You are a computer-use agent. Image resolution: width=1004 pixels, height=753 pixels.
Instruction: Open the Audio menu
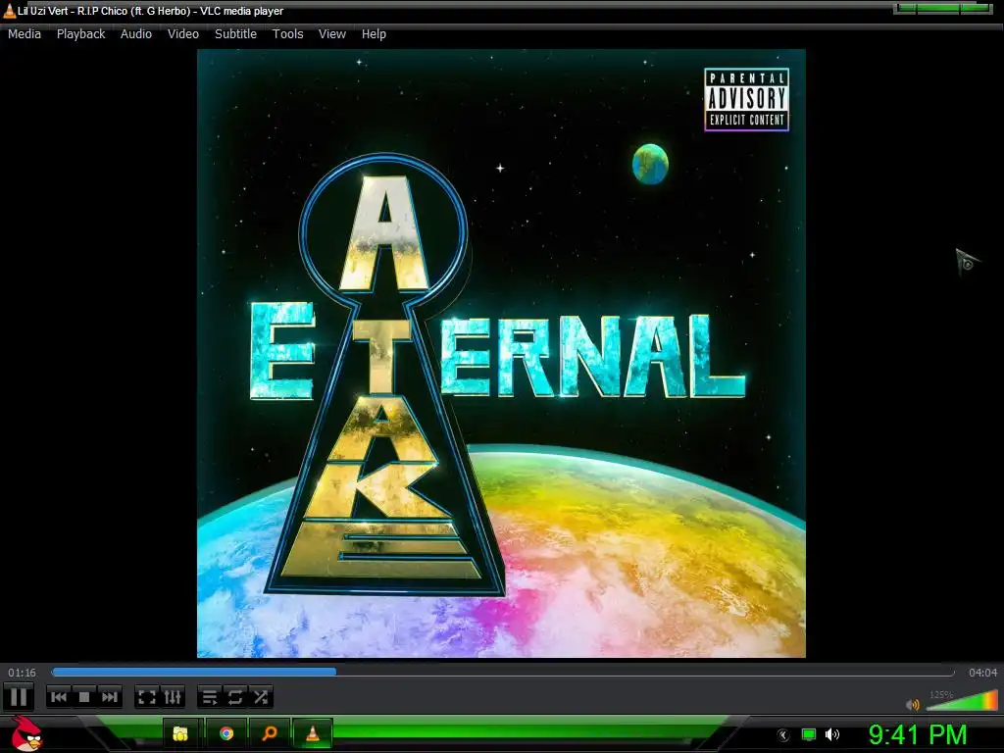pos(135,34)
